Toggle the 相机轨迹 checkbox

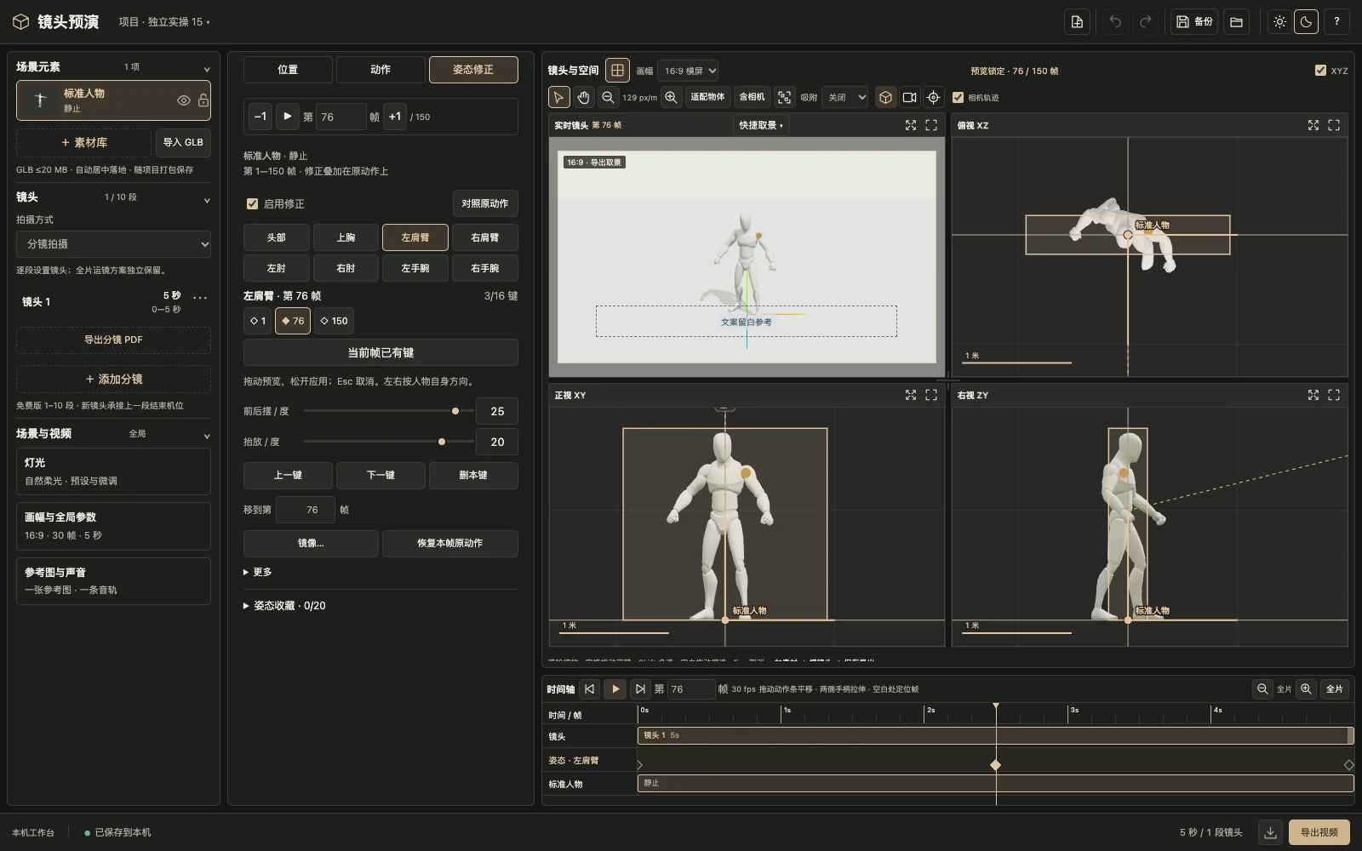(958, 97)
